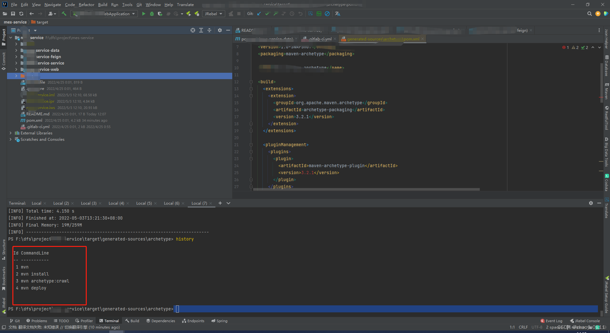Expand Scratches and Consoles node
The height and width of the screenshot is (333, 610).
click(x=10, y=139)
